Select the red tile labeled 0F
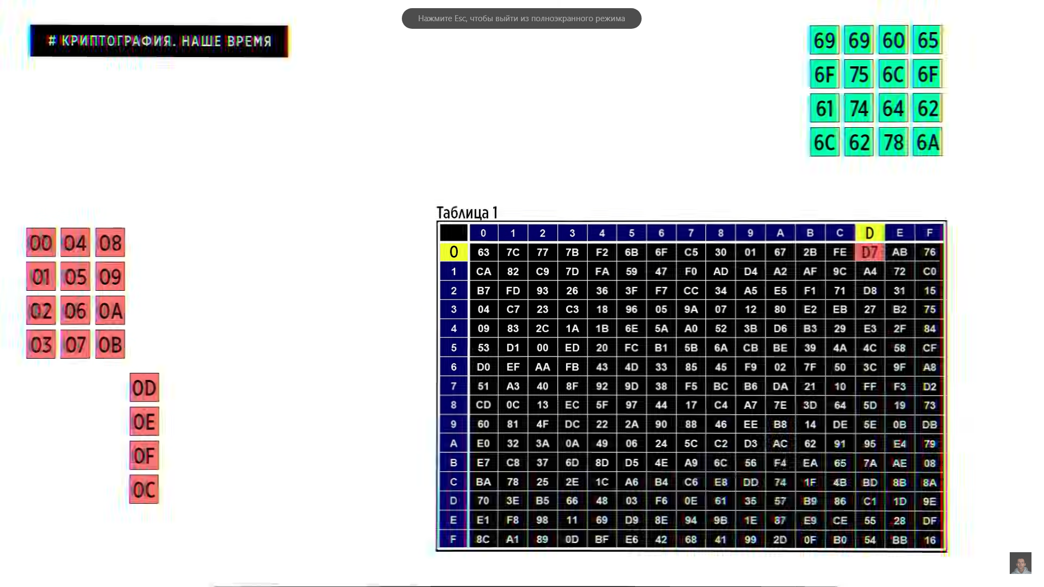Viewport: 1044px width, 587px height. 144,455
